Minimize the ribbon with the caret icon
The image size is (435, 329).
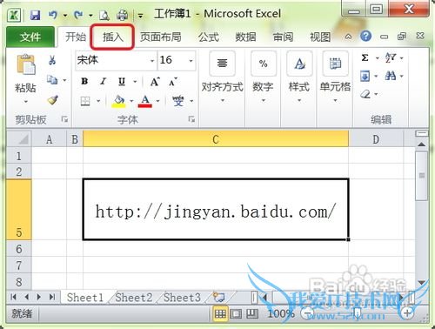pos(348,37)
